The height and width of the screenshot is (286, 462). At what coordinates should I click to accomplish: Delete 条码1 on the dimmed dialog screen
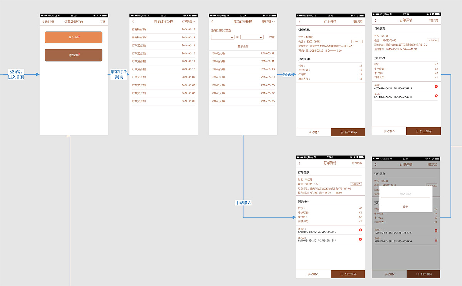[x=436, y=231]
